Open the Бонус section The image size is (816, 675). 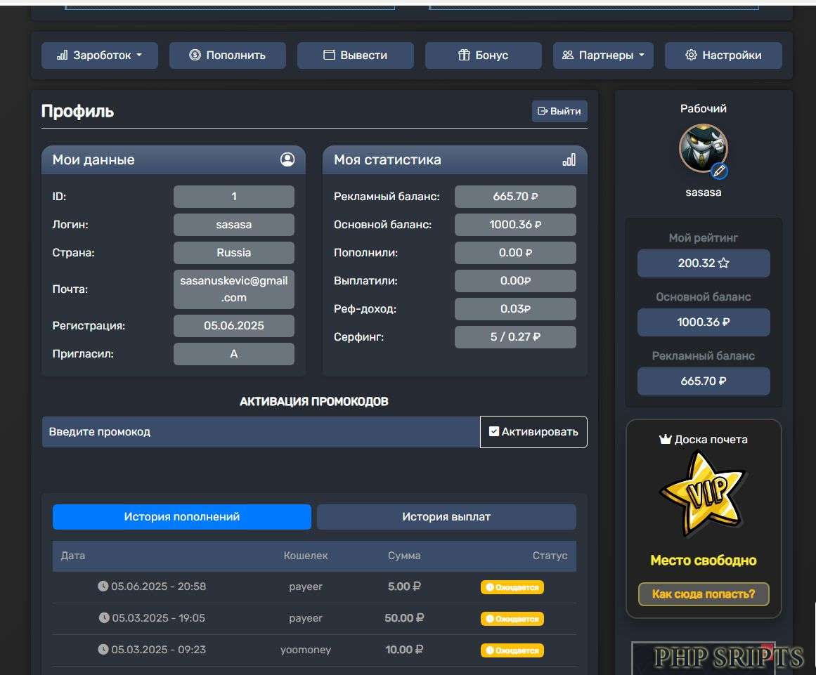484,55
